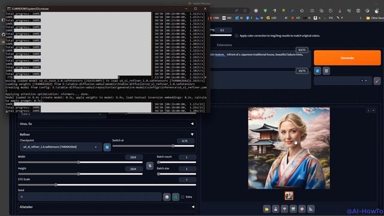384x216 pixels.
Task: Clear the styles box with its X
Action: coord(362,80)
